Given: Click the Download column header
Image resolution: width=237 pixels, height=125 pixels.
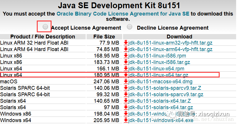Looking at the screenshot, I should pos(179,37).
